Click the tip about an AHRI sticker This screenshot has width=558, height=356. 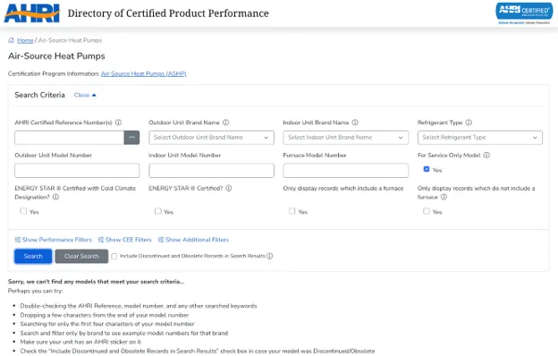[80, 342]
